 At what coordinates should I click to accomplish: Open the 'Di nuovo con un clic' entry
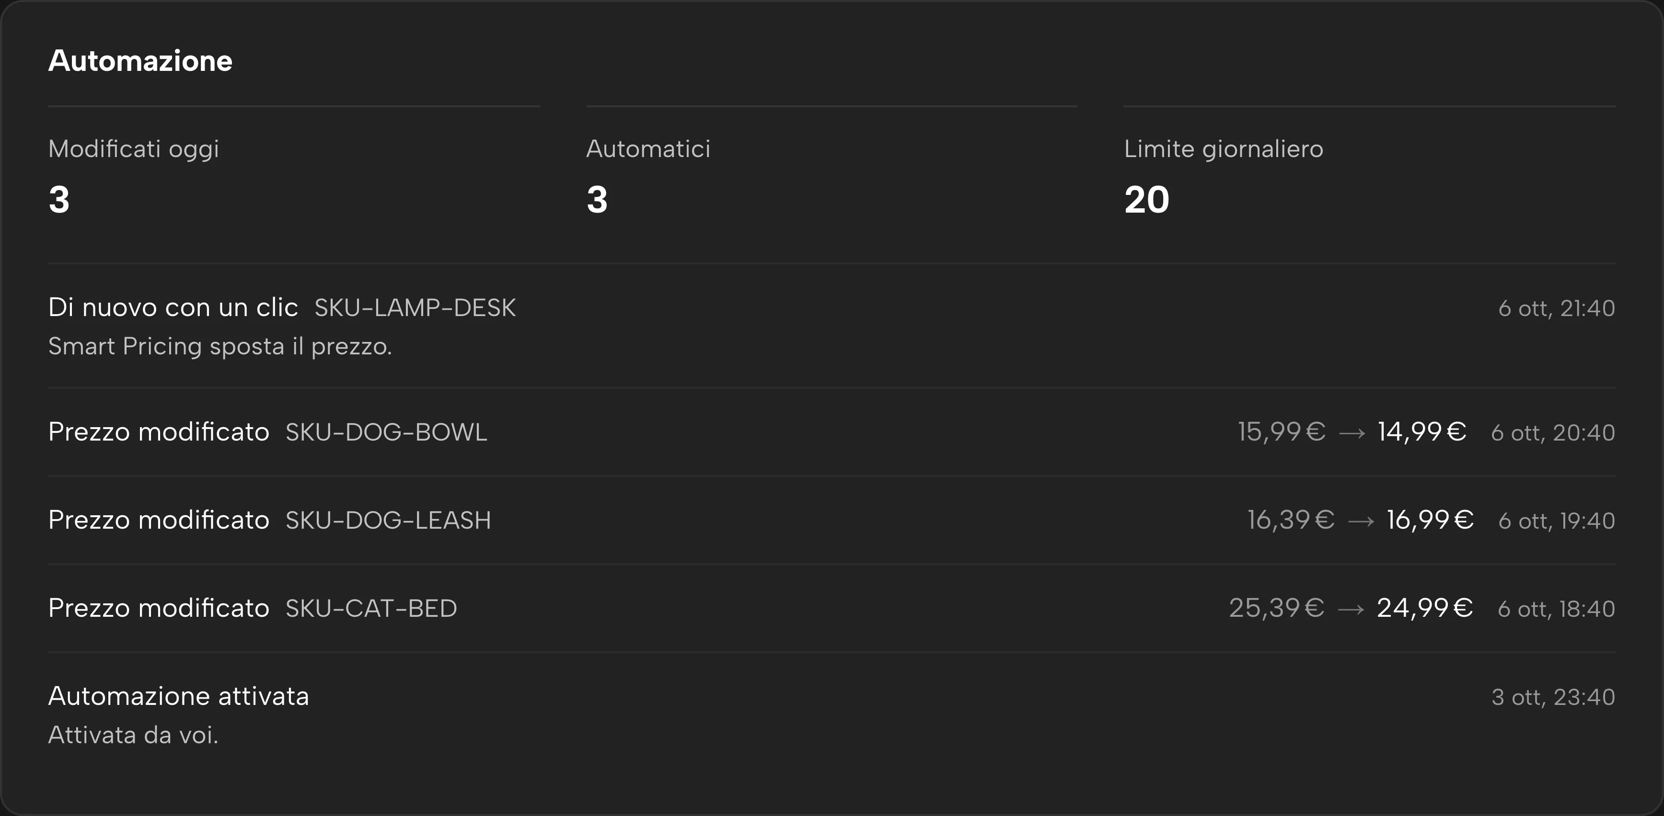832,326
